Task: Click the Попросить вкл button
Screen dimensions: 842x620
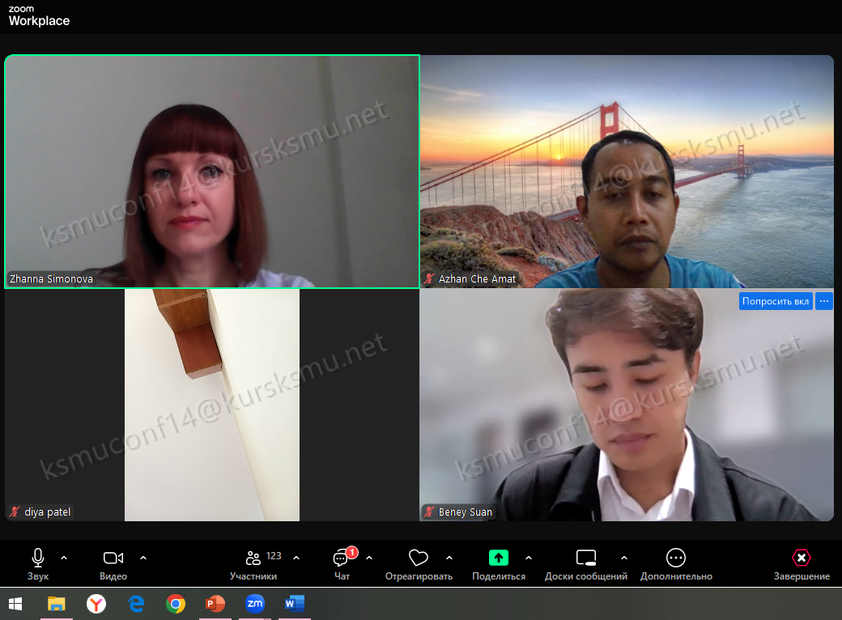Action: [x=776, y=301]
